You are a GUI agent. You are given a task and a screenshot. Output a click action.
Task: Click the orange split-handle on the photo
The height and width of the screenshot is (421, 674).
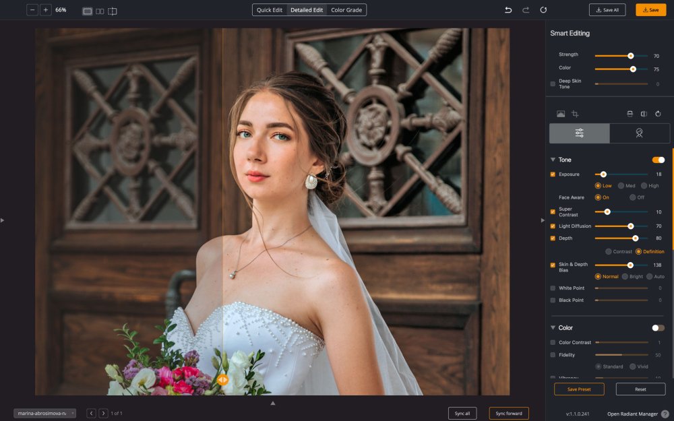coord(222,380)
